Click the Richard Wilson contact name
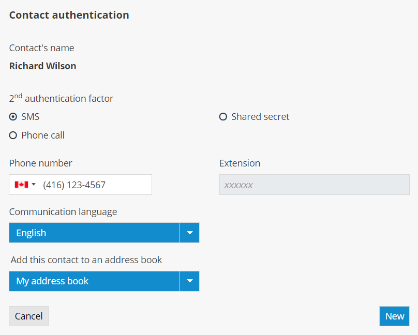The width and height of the screenshot is (418, 335). tap(43, 66)
